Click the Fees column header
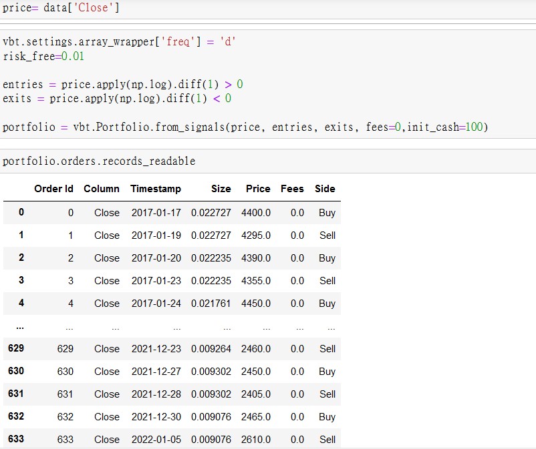This screenshot has width=536, height=449. pyautogui.click(x=292, y=189)
